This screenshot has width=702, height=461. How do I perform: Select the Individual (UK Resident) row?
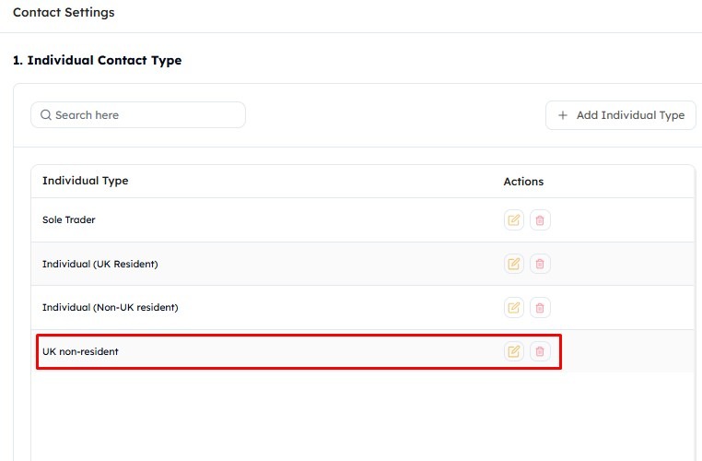coord(363,264)
